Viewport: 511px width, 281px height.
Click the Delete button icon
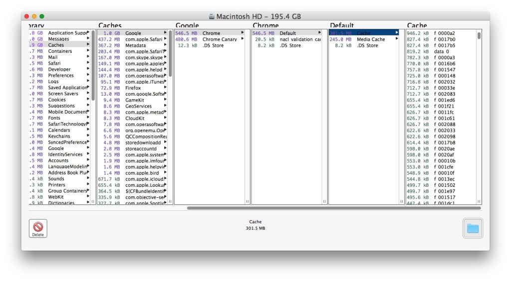pyautogui.click(x=38, y=228)
